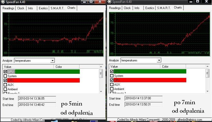Click list scrollbar thumb in left window
Viewport: 212px width, 122px height.
click(101, 74)
